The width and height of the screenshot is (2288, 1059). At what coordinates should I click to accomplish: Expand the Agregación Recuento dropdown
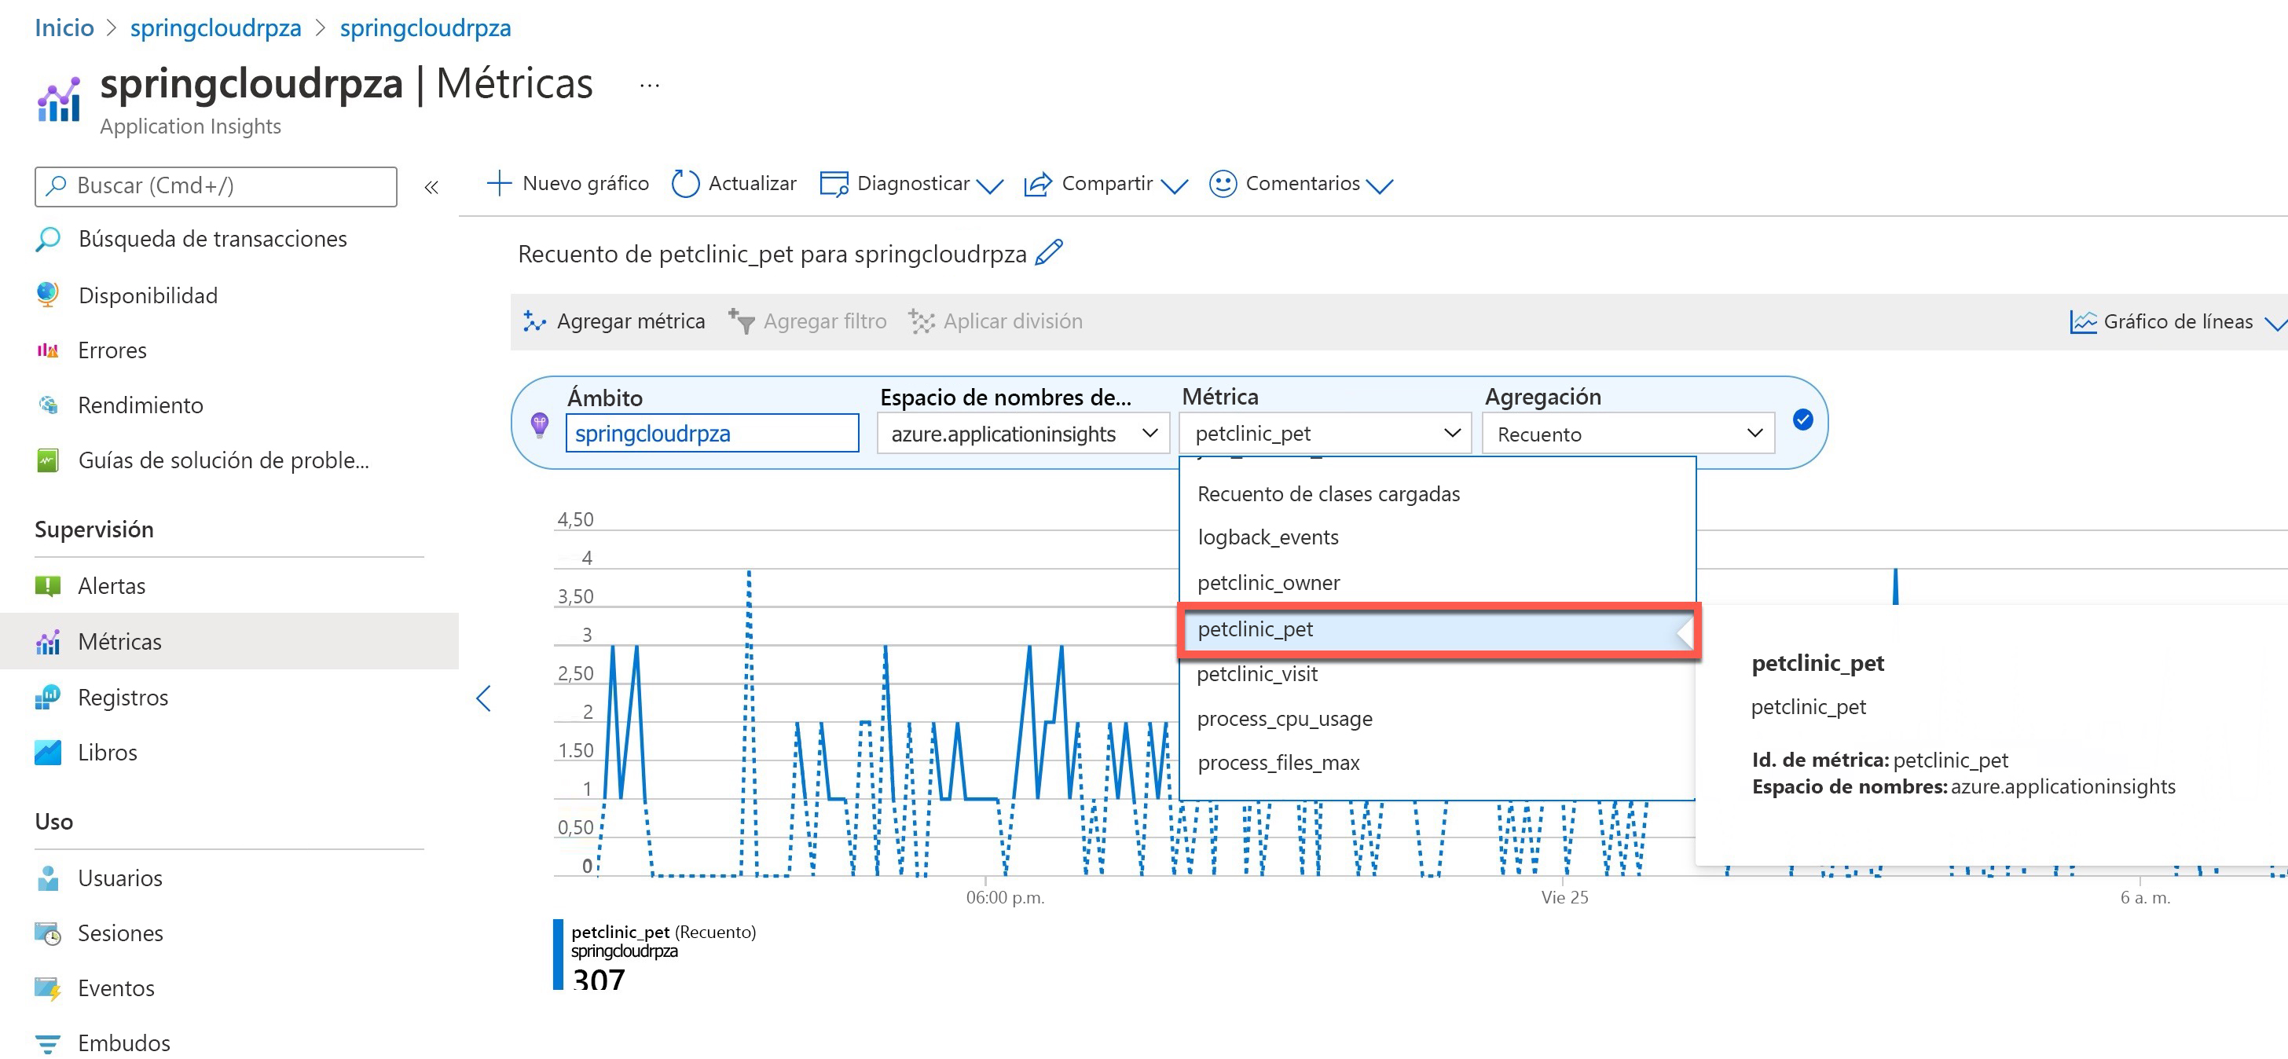tap(1627, 434)
